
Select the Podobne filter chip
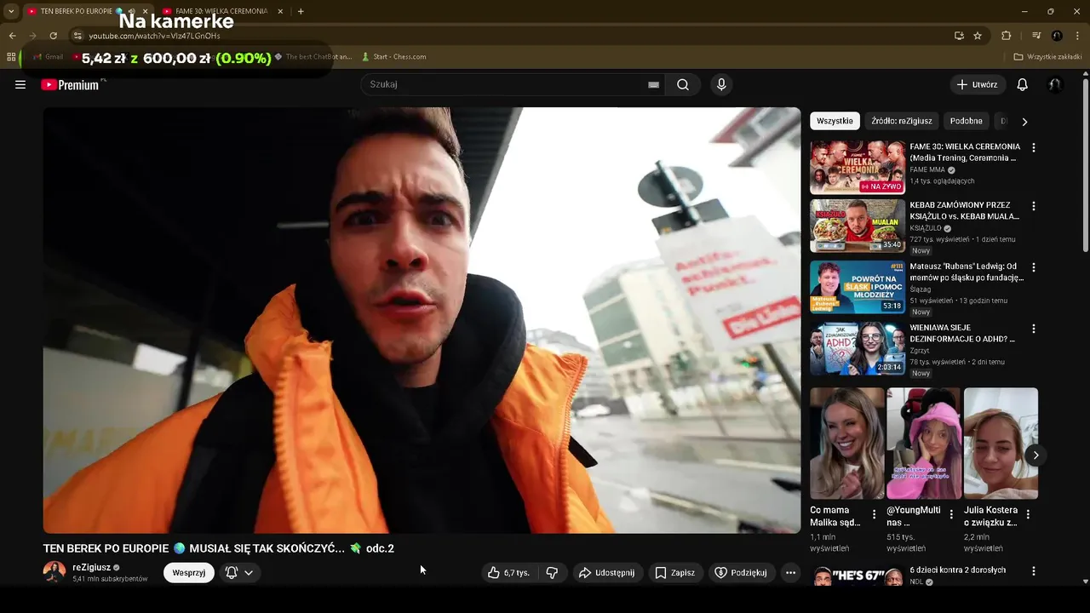coord(966,121)
